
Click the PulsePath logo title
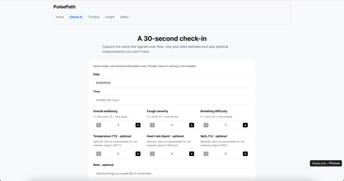tap(64, 7)
